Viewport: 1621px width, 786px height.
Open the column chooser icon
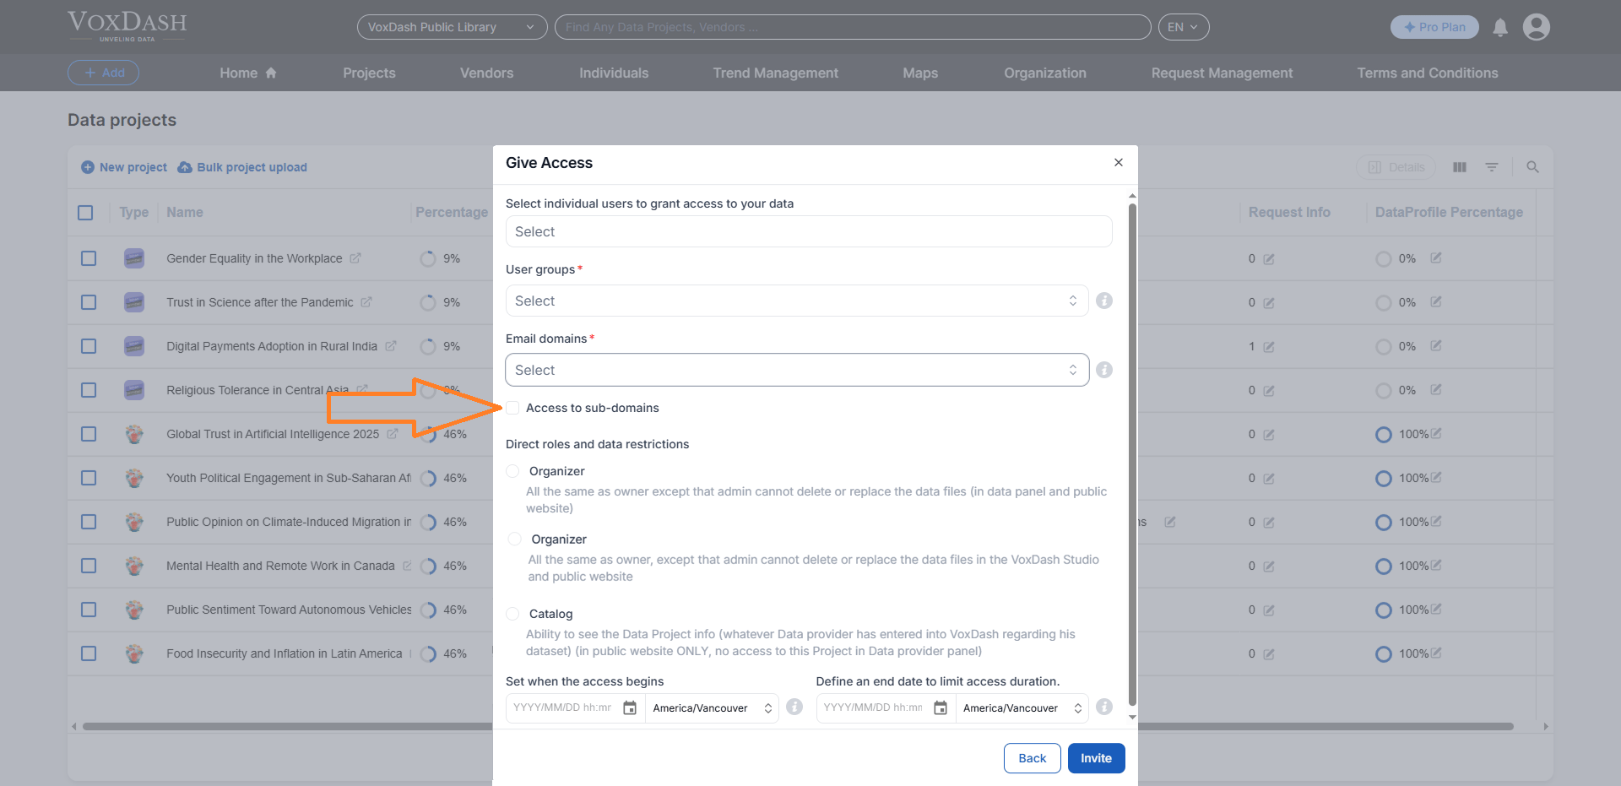[1460, 167]
